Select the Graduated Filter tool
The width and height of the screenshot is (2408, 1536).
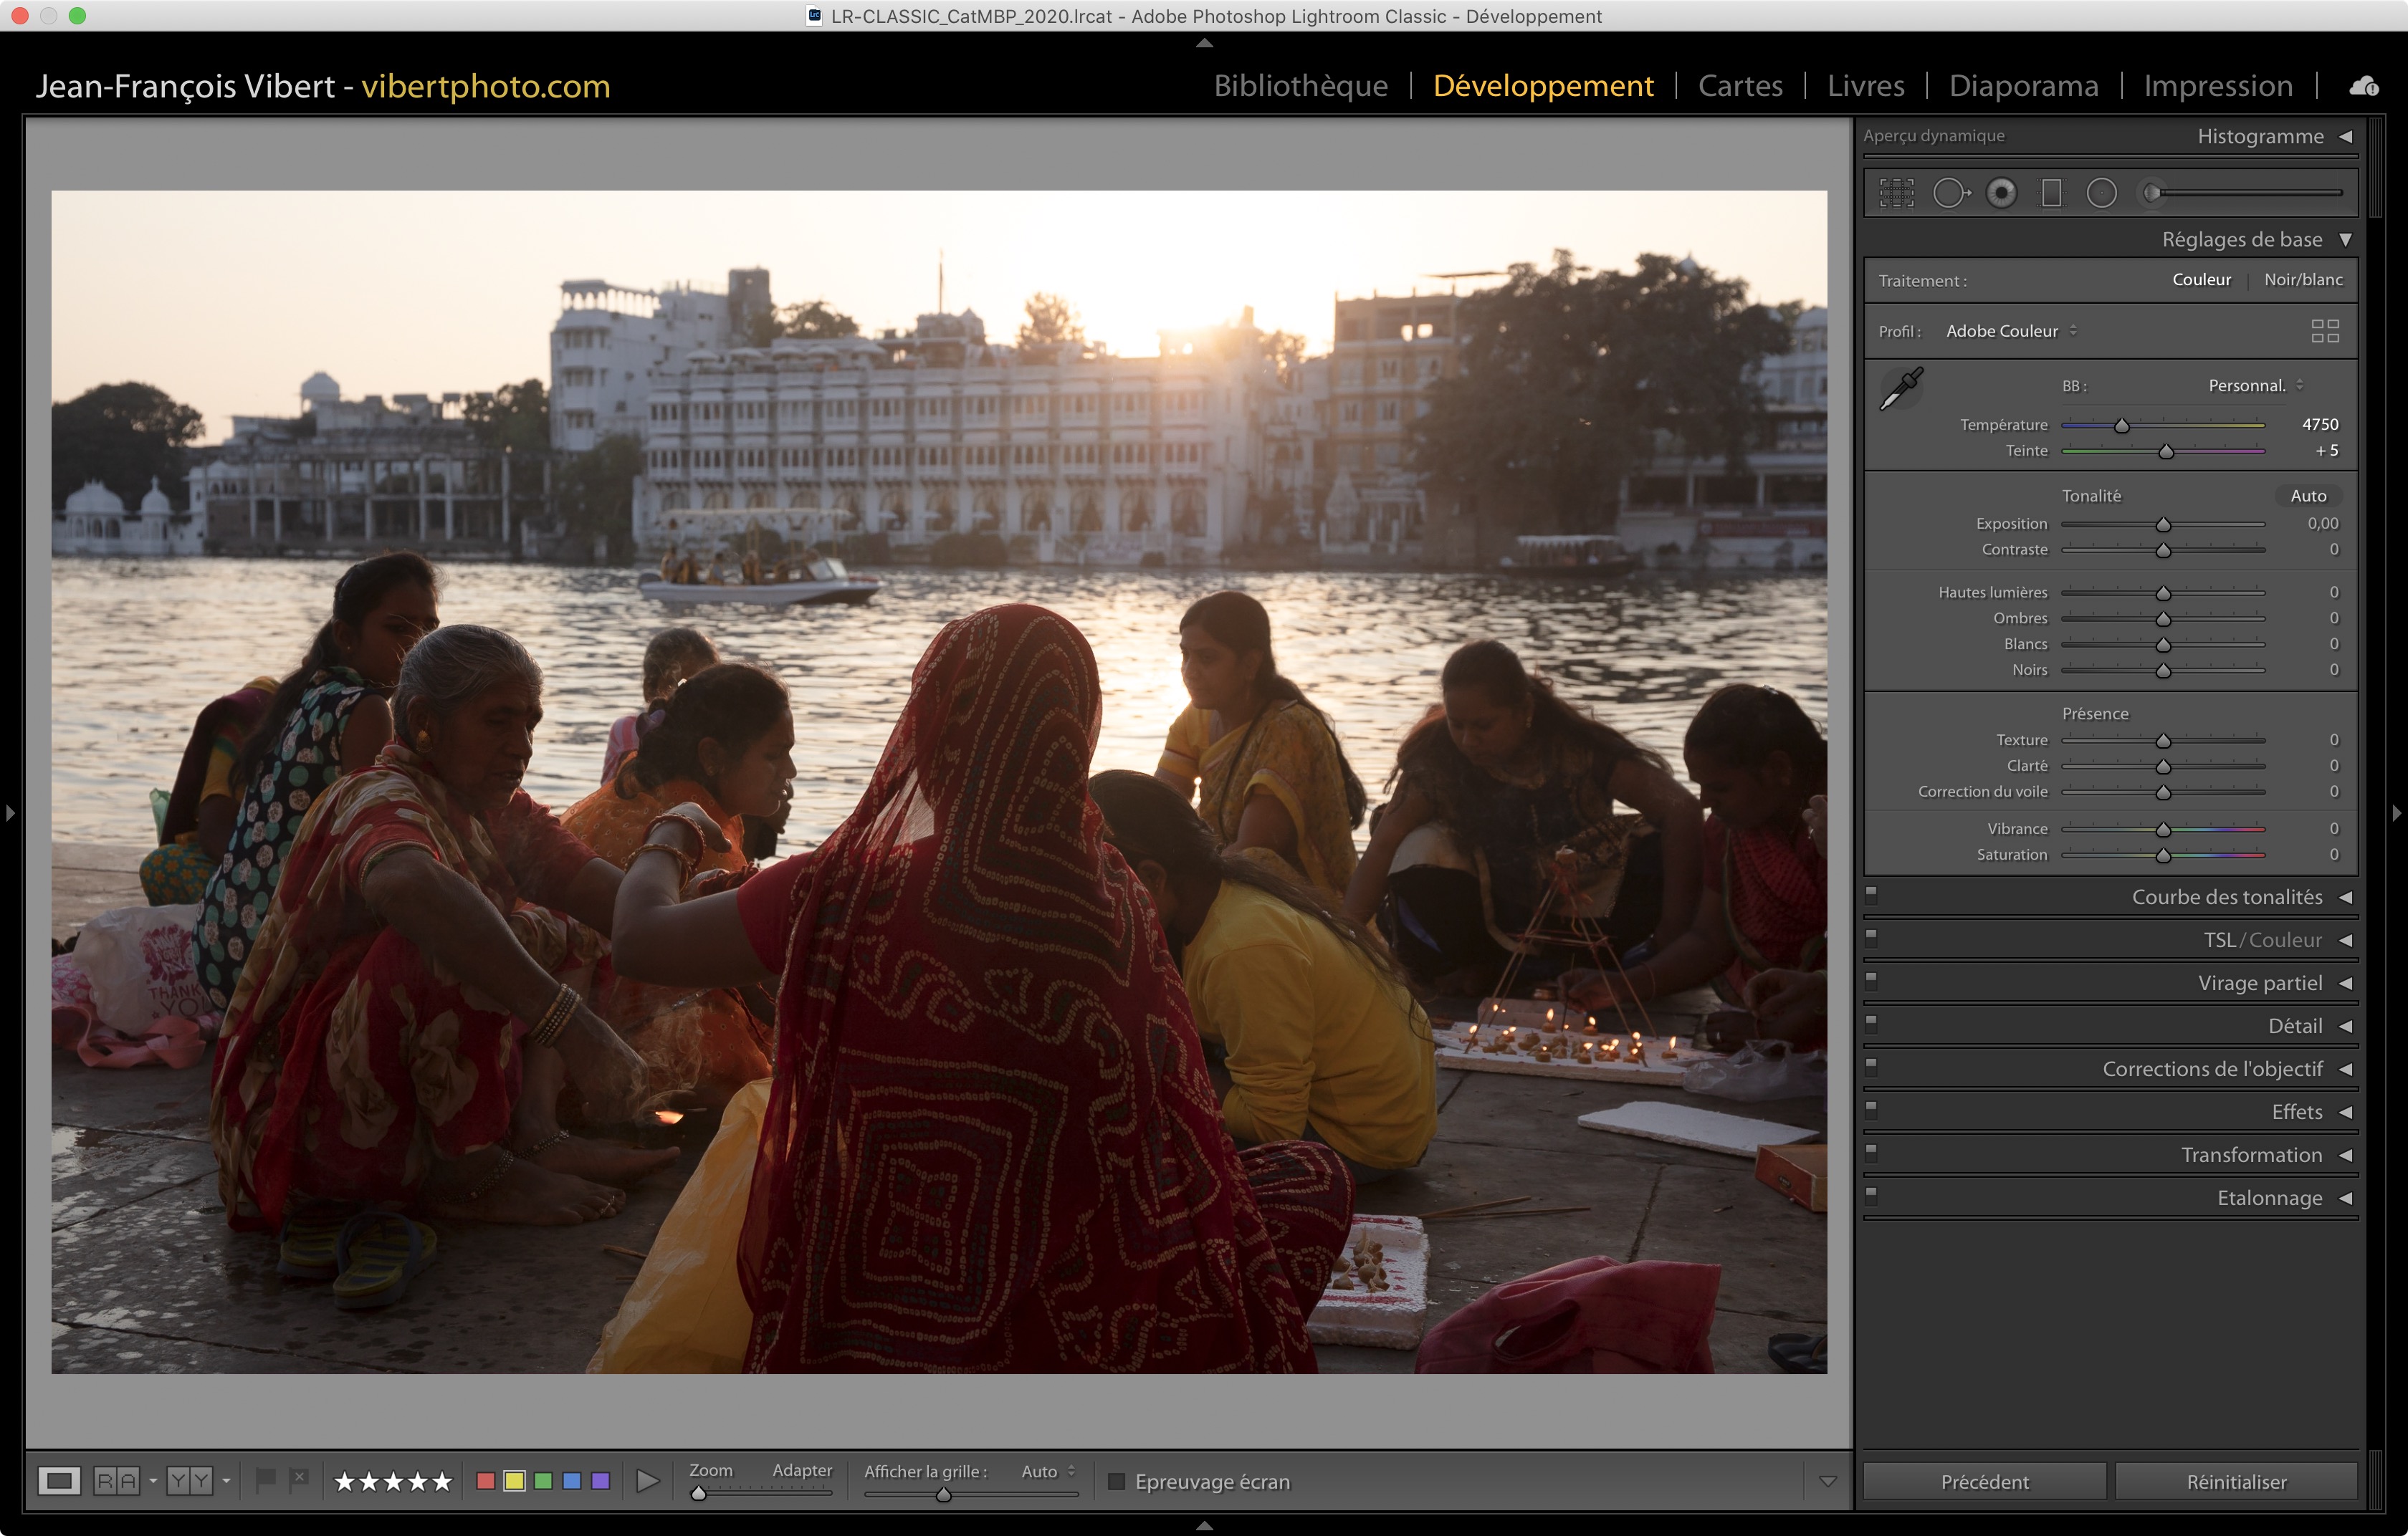coord(2051,193)
